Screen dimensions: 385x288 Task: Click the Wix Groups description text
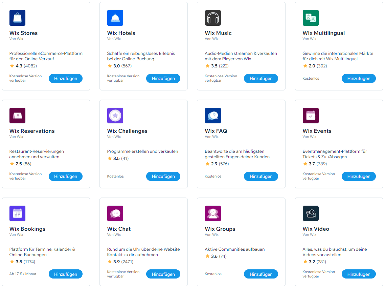tap(234, 249)
